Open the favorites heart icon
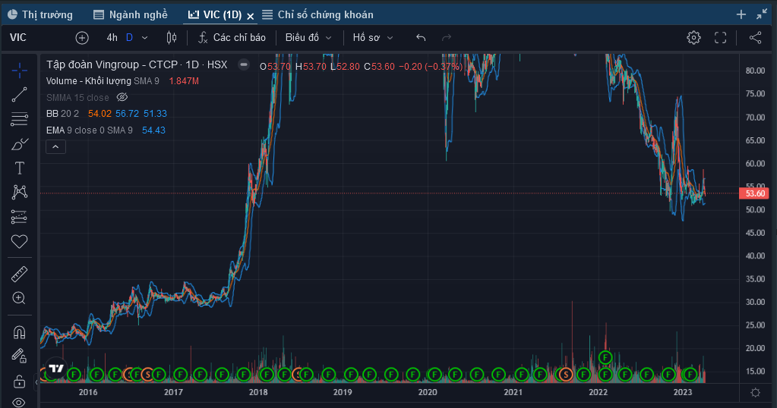777x408 pixels. pos(19,241)
